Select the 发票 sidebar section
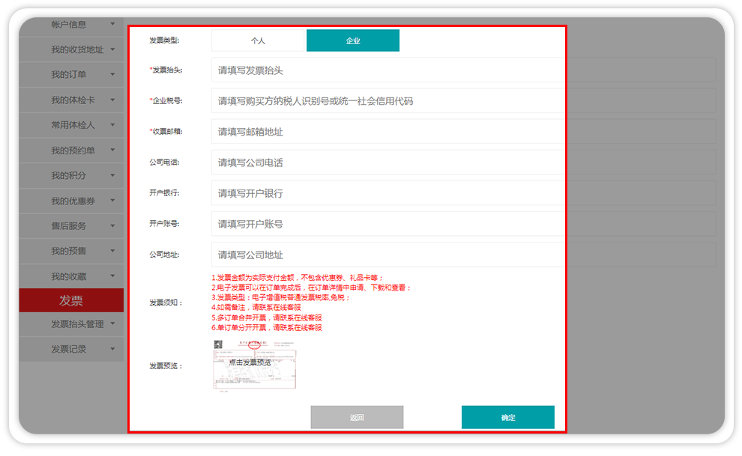742x456 pixels. (71, 300)
